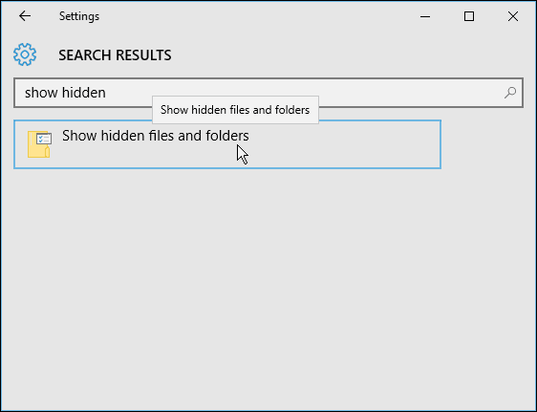This screenshot has width=537, height=412.
Task: Click the yellow folder options icon
Action: (x=39, y=144)
